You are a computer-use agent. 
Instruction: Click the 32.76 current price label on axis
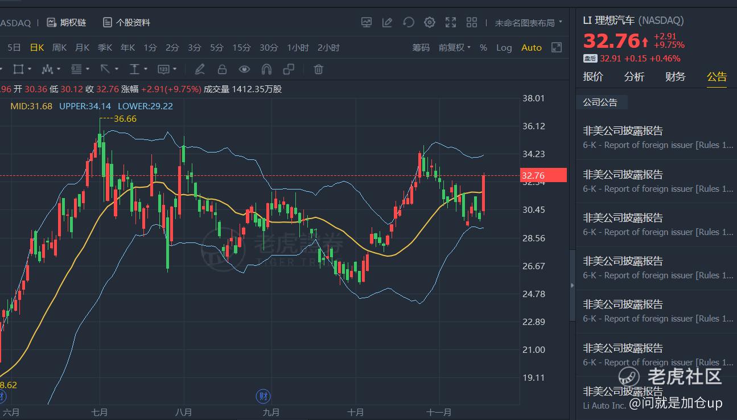pyautogui.click(x=544, y=175)
